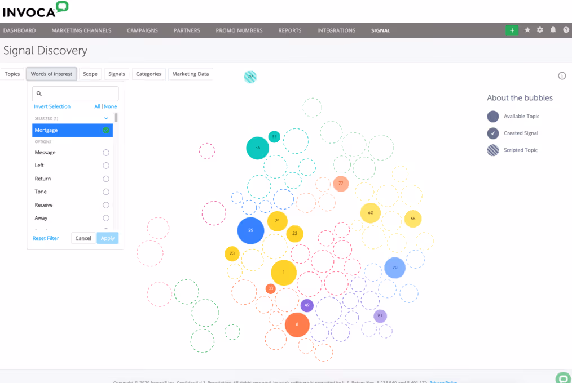The height and width of the screenshot is (383, 572).
Task: Select light purple bubble numbered 81
Action: tap(380, 315)
